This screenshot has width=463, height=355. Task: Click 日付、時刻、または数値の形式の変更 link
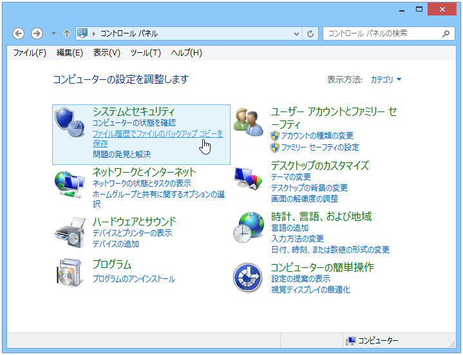[x=330, y=250]
